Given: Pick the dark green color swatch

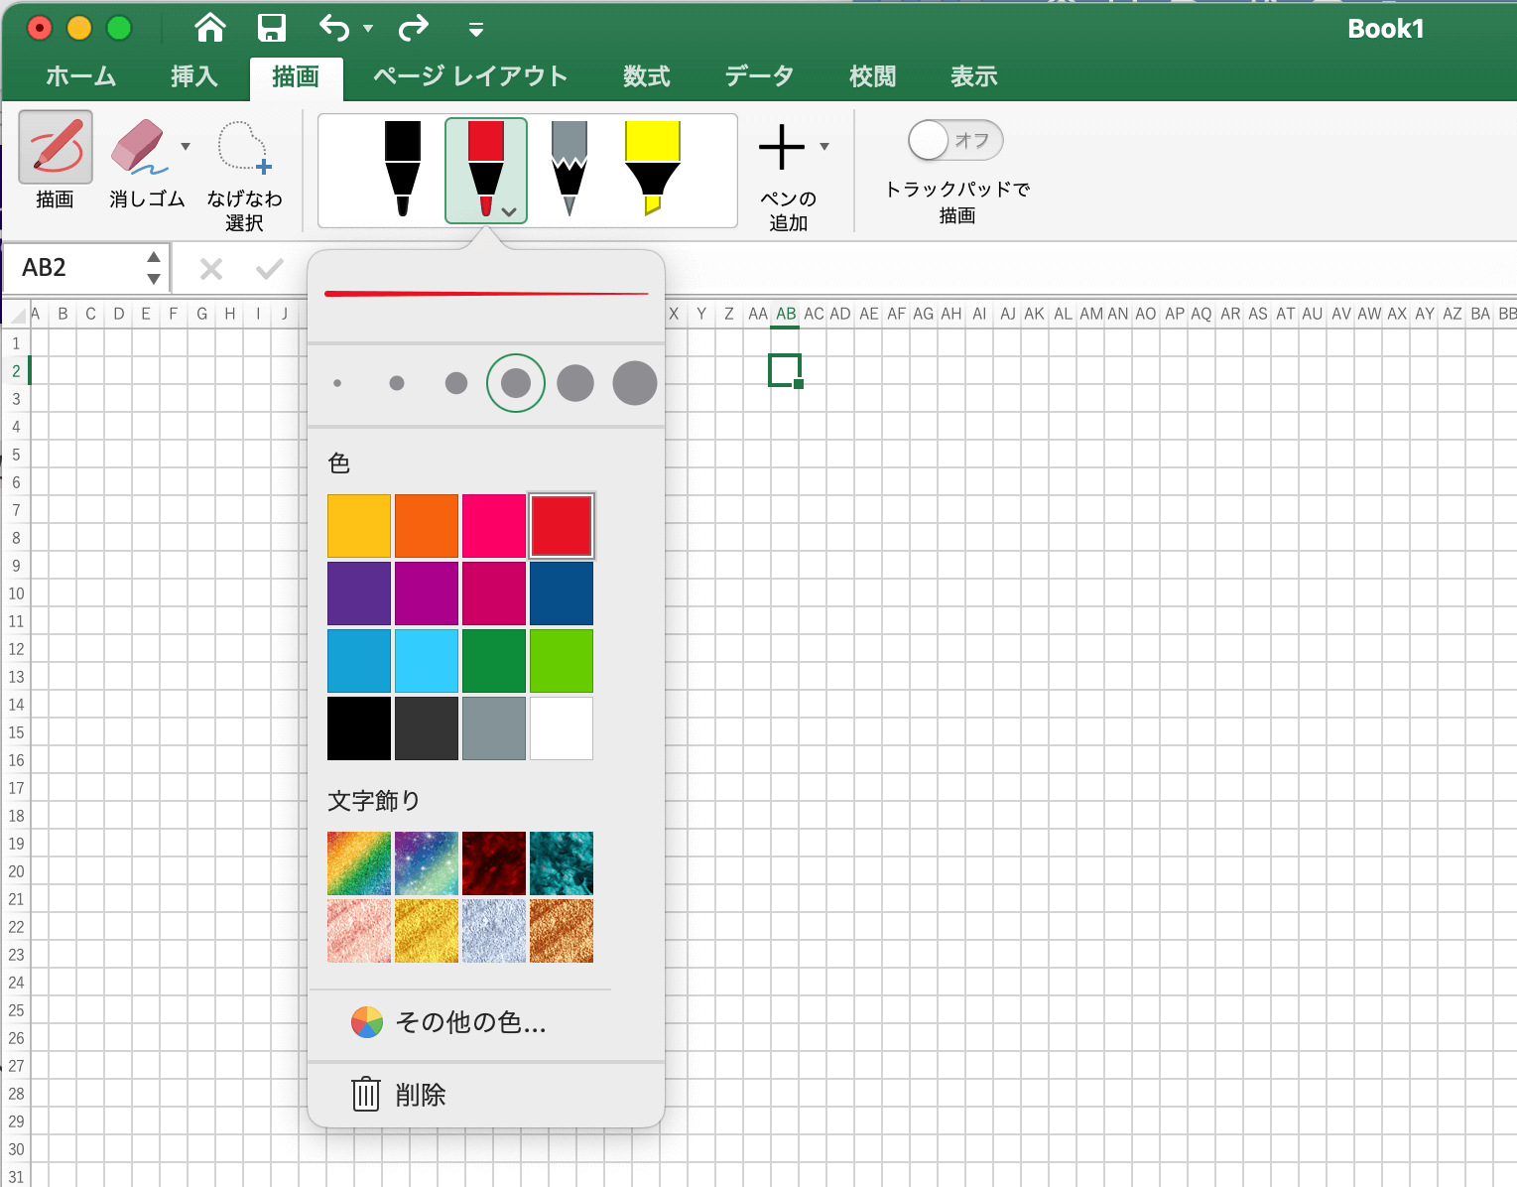Looking at the screenshot, I should 494,661.
